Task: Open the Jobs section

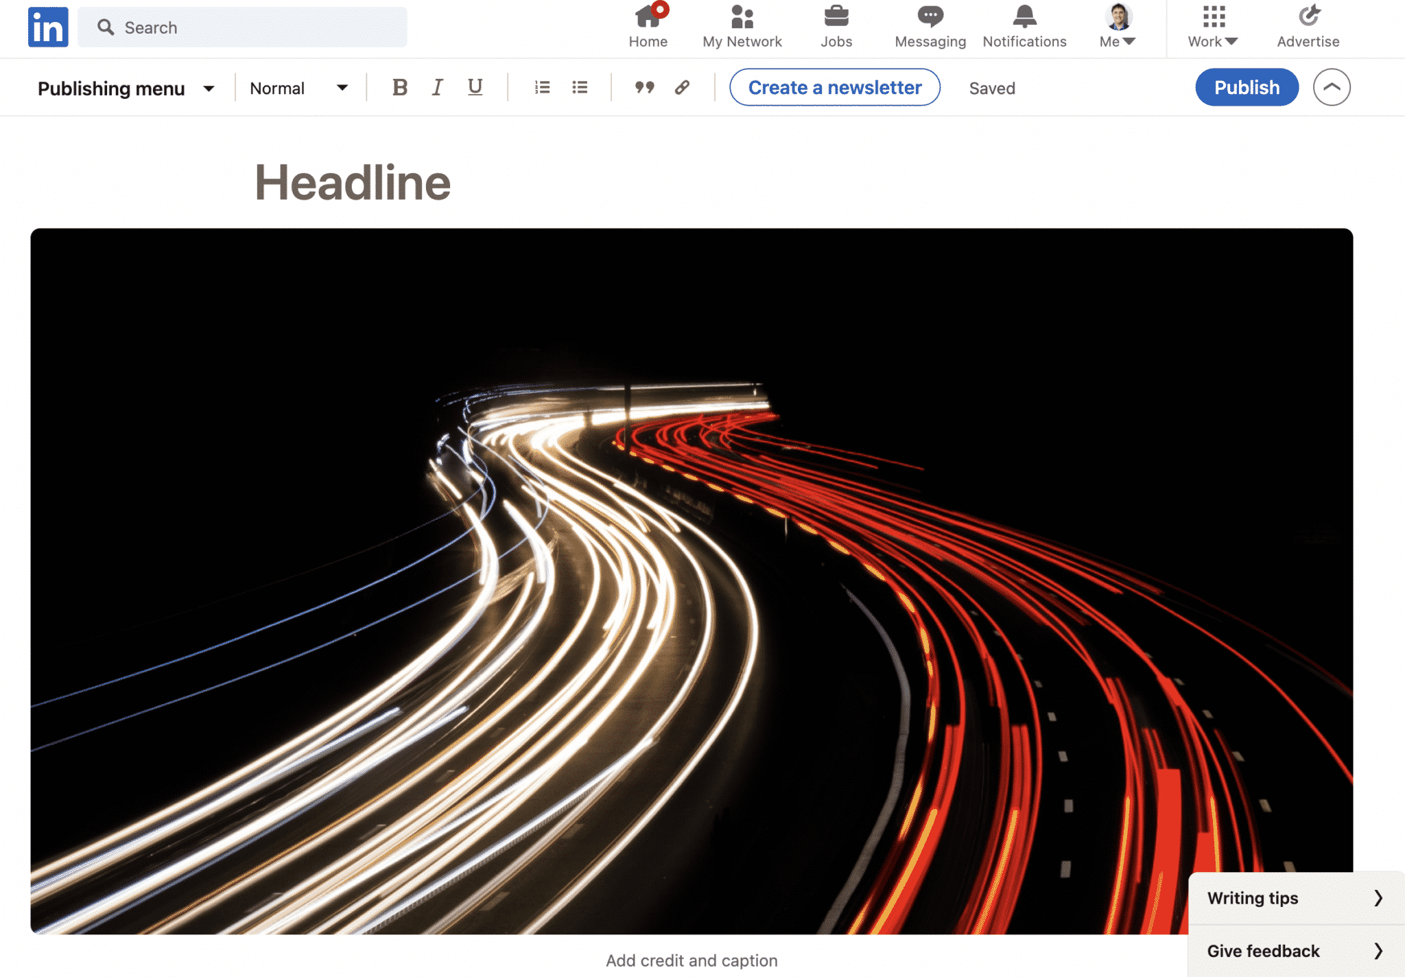Action: tap(836, 26)
